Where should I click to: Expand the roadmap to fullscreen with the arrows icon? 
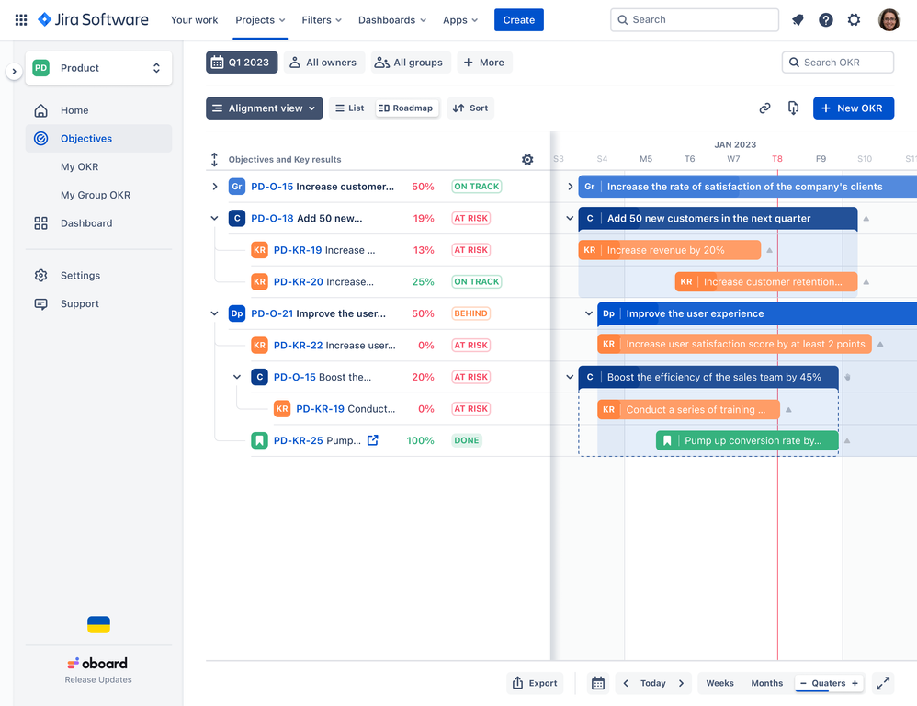pyautogui.click(x=883, y=683)
